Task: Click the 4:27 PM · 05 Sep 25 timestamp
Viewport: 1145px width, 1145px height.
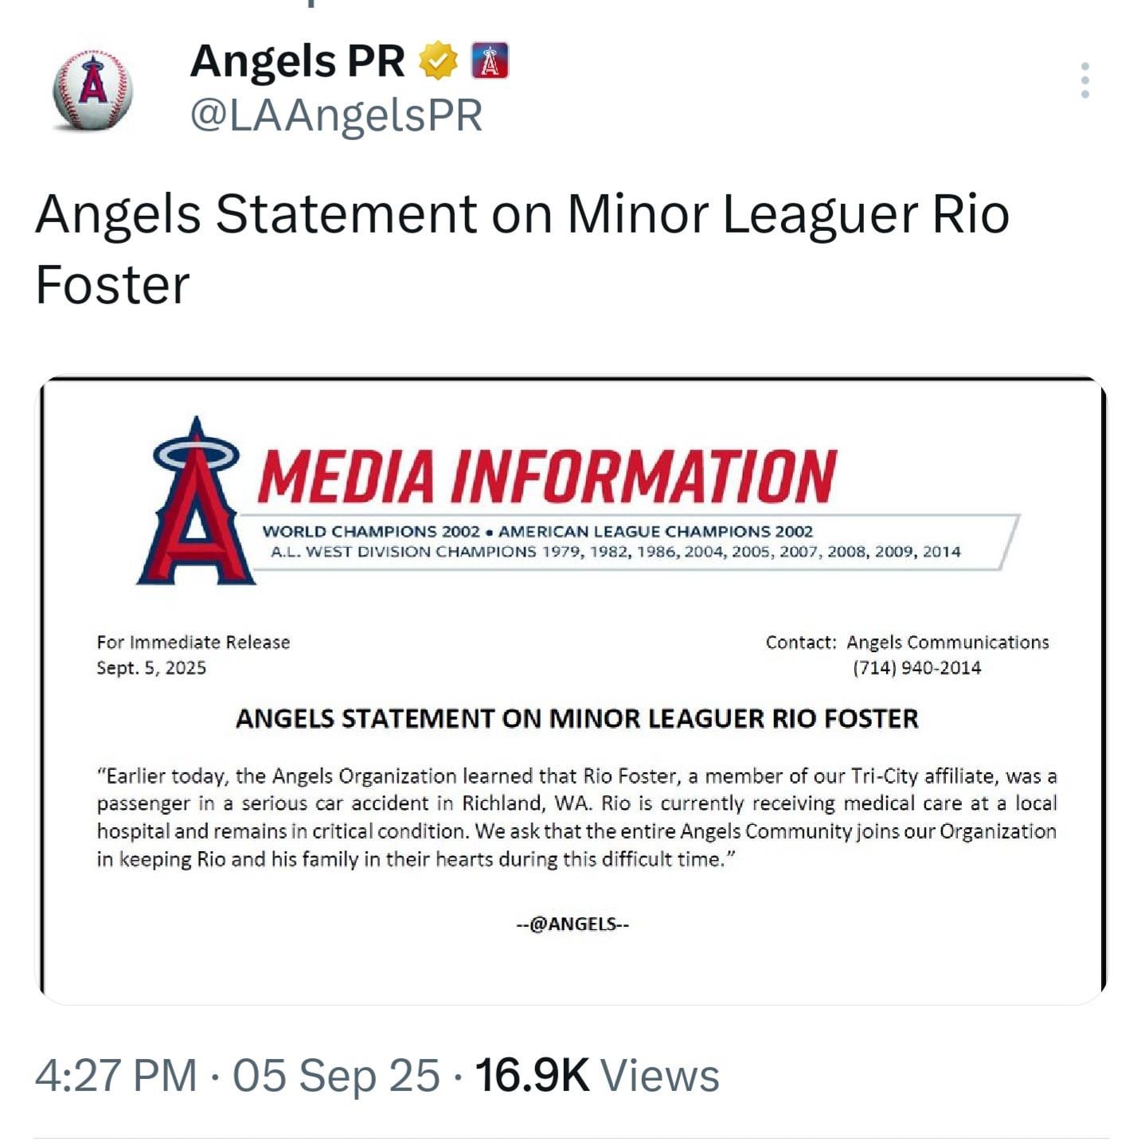Action: click(236, 1076)
